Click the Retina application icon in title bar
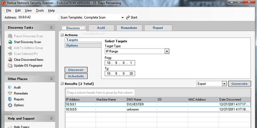Screen dimensions: 257x128 [x=4, y=3]
